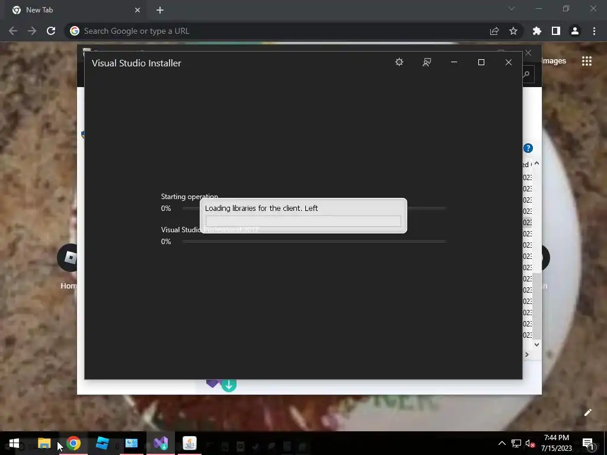Click the horizontal scroll right arrow in background window
Image resolution: width=607 pixels, height=455 pixels.
527,354
